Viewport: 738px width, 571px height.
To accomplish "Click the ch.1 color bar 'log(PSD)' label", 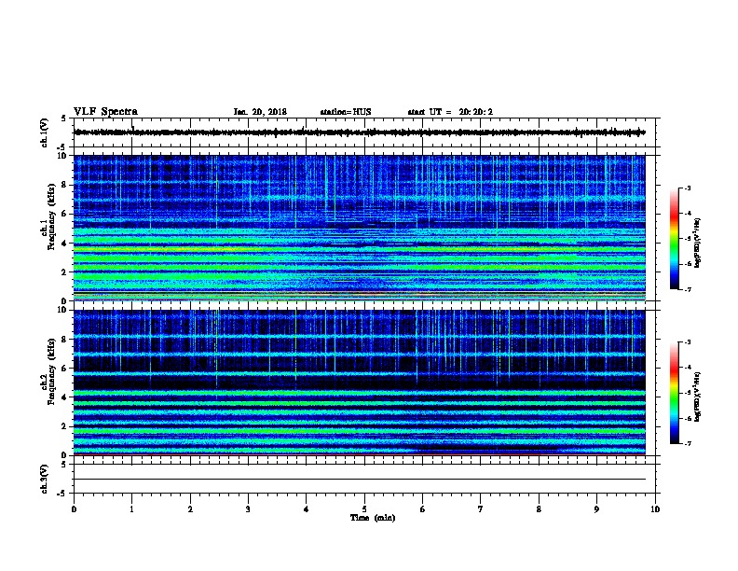I will click(698, 243).
